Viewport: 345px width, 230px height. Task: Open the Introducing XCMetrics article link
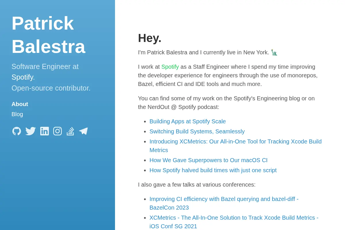235,146
